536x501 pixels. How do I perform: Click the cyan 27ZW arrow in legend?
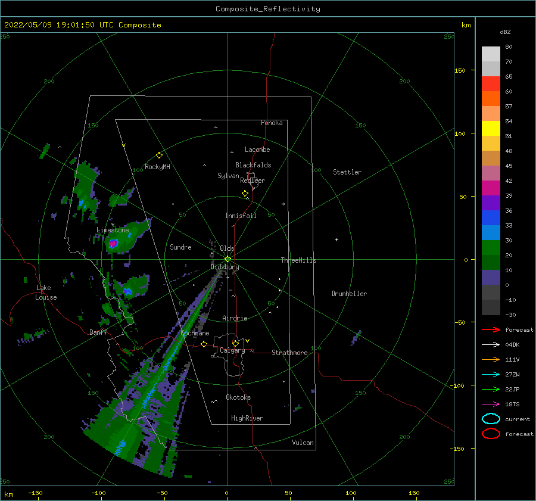click(491, 375)
